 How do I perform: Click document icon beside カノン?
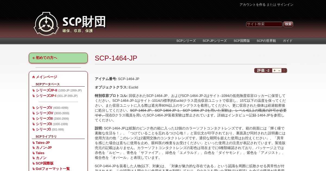[33, 158]
